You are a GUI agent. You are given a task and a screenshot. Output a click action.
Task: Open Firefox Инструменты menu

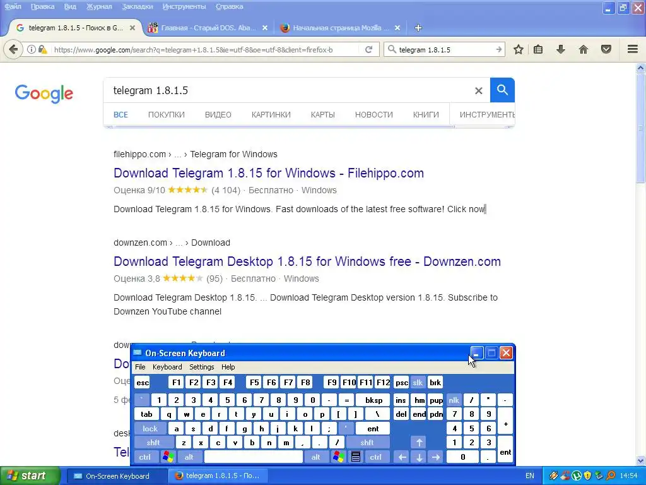pos(184,6)
